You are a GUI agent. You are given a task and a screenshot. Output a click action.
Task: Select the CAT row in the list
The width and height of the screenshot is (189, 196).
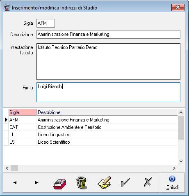(x=91, y=127)
